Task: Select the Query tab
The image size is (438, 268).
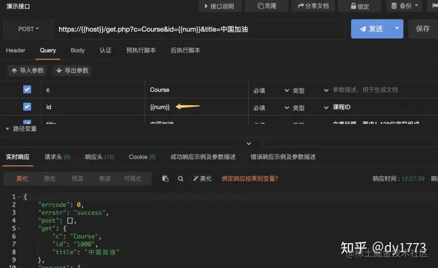Action: [x=48, y=50]
